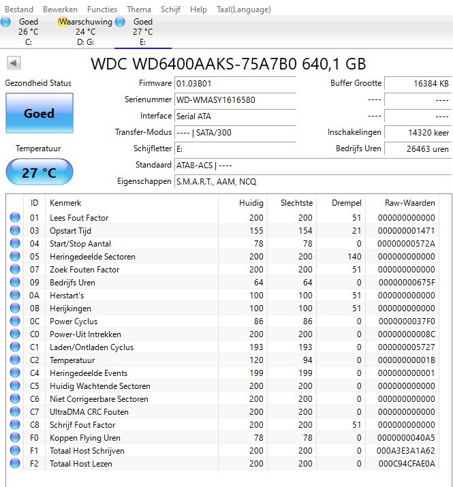Click status icon for Niet Corrigeerbare Sectoren

pyautogui.click(x=15, y=398)
